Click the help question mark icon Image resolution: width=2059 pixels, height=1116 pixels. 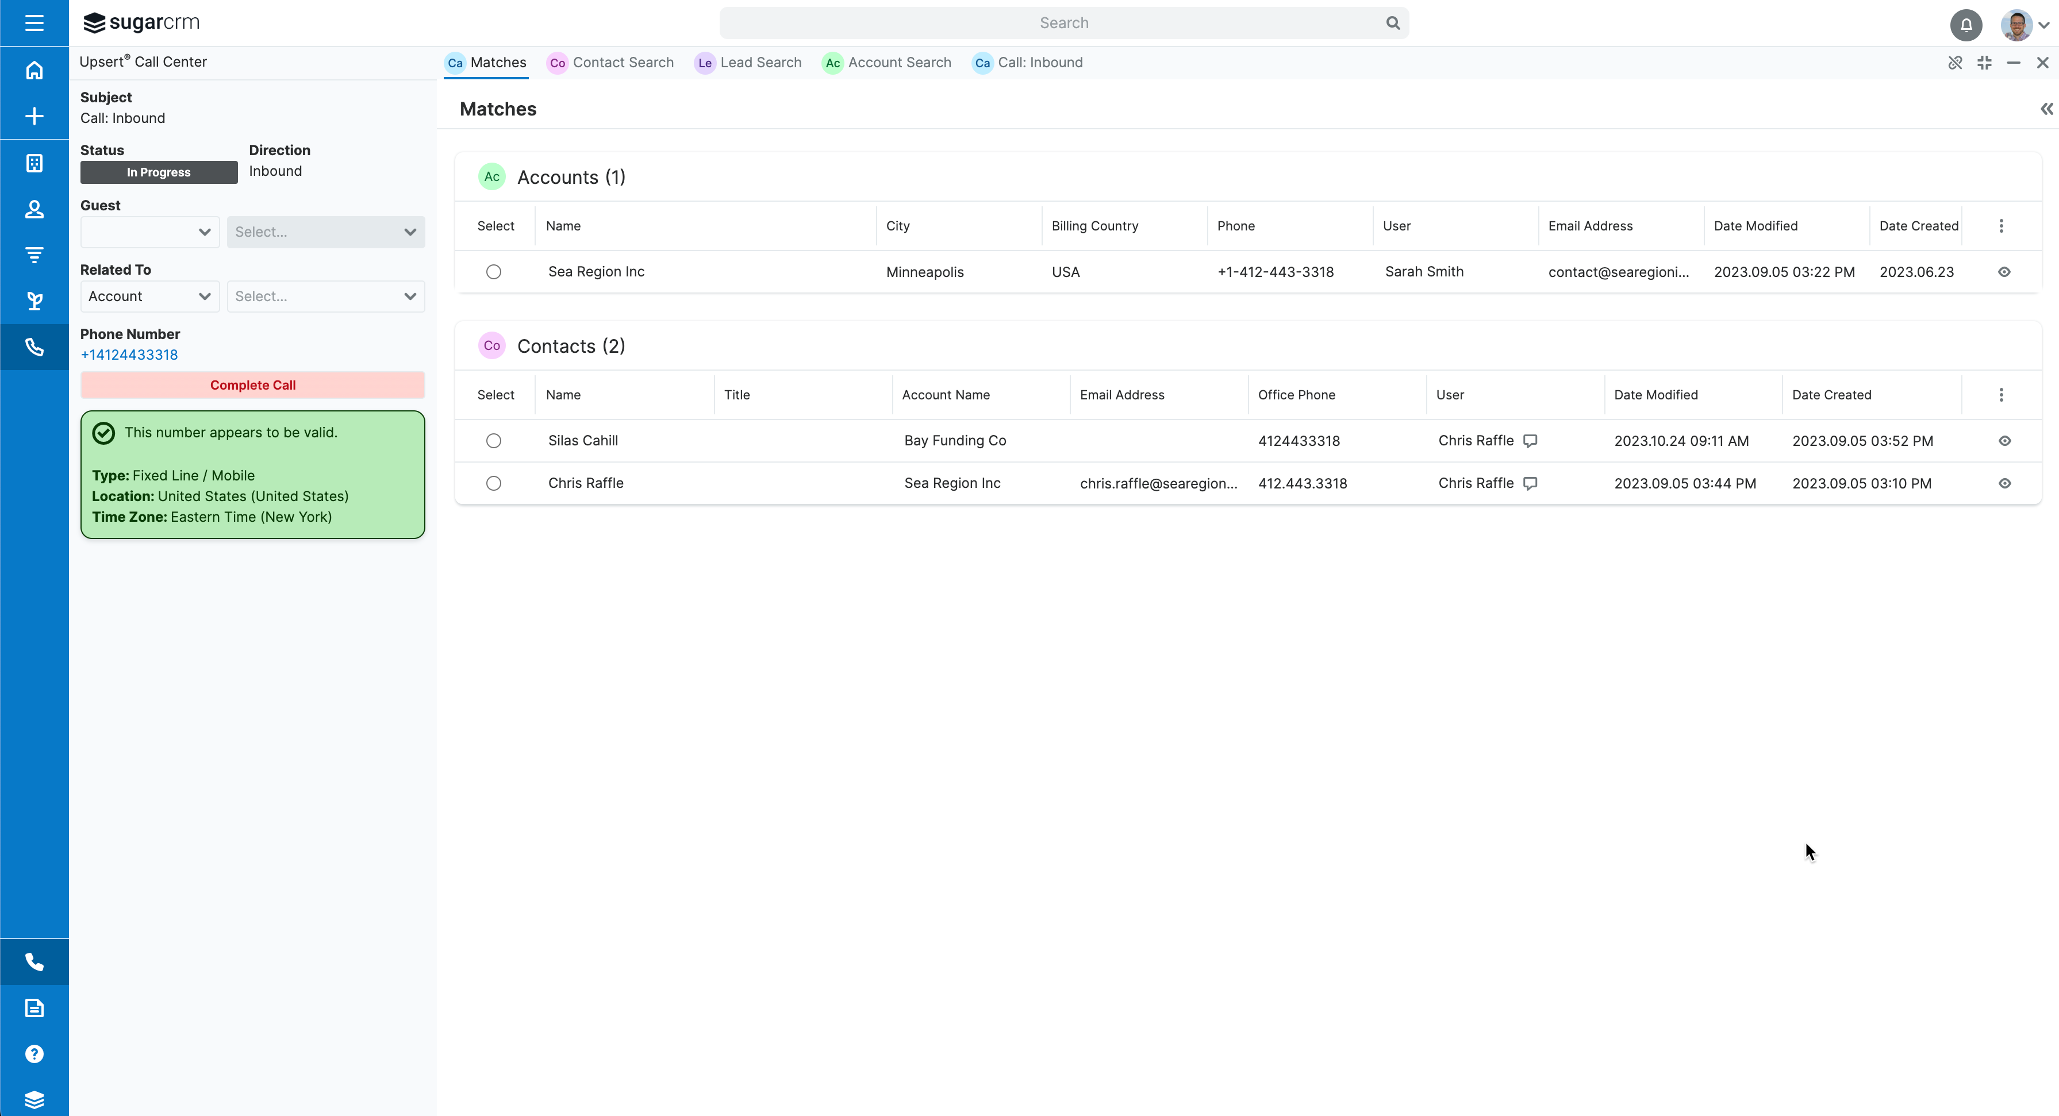[33, 1054]
